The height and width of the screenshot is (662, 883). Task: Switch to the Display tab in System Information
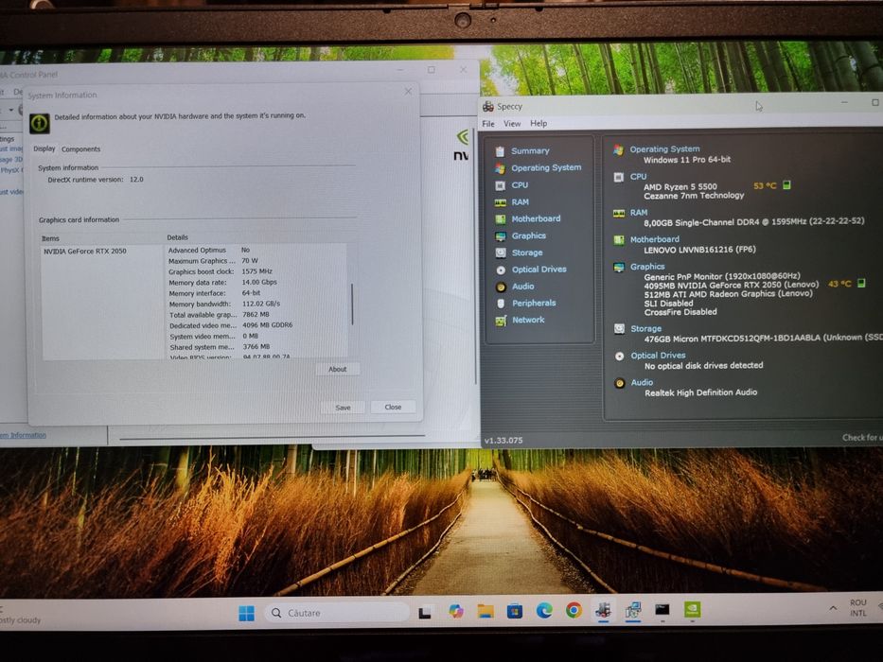pyautogui.click(x=44, y=148)
